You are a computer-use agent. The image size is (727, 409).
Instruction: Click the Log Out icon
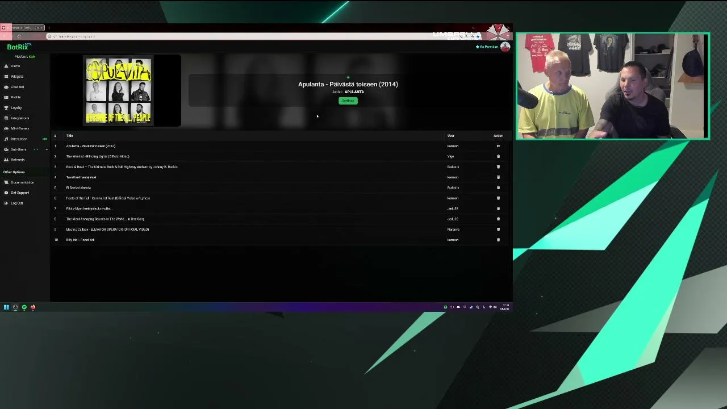tap(6, 203)
